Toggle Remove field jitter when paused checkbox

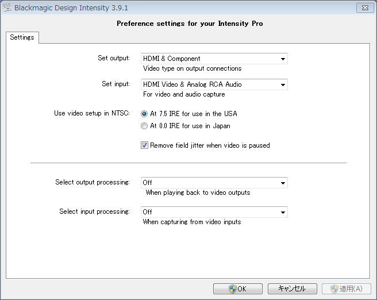144,145
